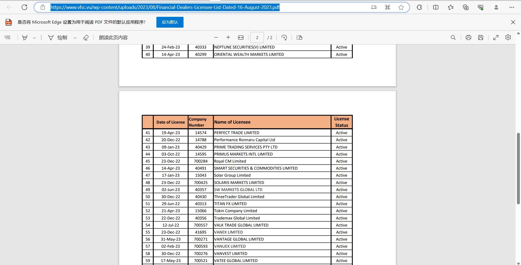Image resolution: width=521 pixels, height=265 pixels.
Task: Open the PDF settings gear
Action: tap(508, 37)
